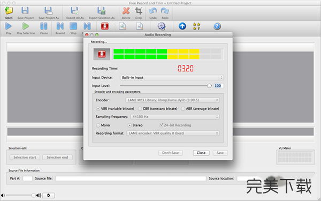Screen dimensions: 321x201
Task: Click the zoom out magnifier icon
Action: click(x=140, y=26)
